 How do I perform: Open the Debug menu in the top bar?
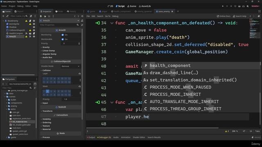tap(20, 6)
